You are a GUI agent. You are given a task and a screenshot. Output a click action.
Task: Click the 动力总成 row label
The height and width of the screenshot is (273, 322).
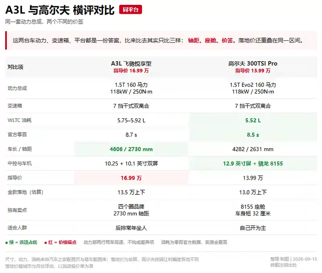pyautogui.click(x=17, y=88)
